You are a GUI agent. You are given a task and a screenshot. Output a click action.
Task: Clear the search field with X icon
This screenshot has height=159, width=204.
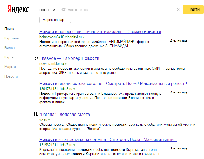(x=178, y=10)
